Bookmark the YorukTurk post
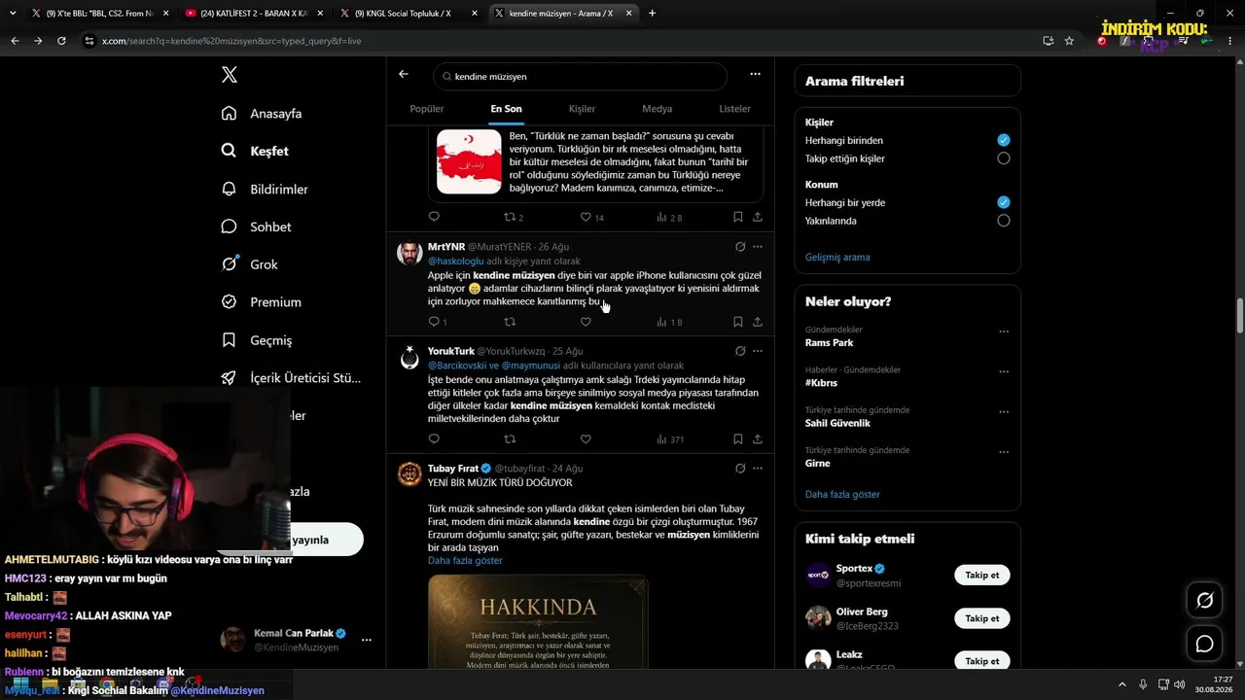Viewport: 1245px width, 700px height. point(738,439)
